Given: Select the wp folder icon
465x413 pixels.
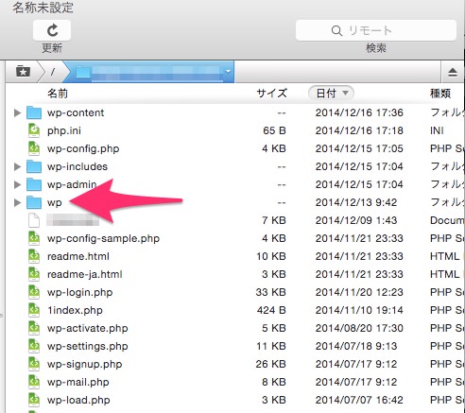Looking at the screenshot, I should point(34,202).
